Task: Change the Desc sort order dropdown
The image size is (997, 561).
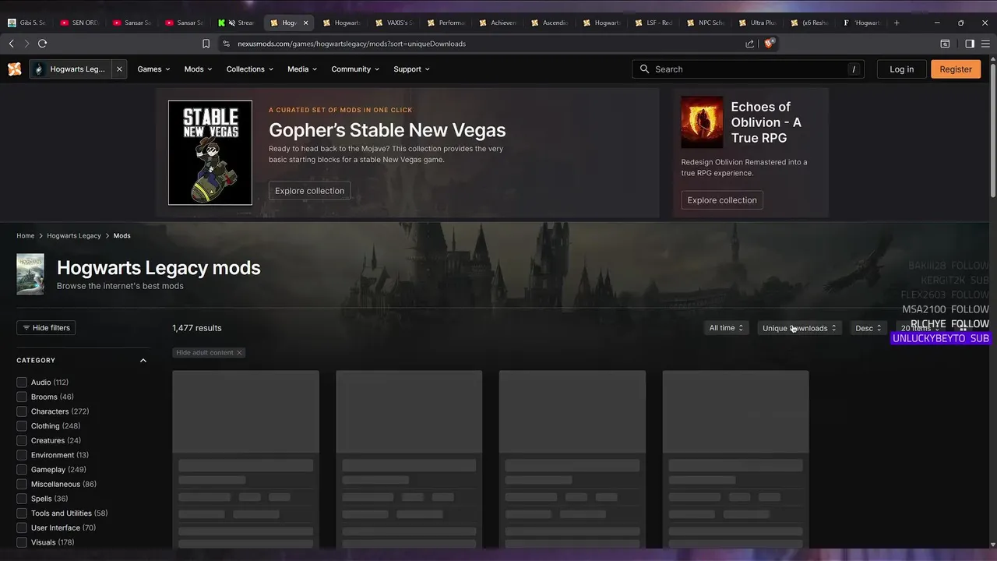Action: point(868,328)
